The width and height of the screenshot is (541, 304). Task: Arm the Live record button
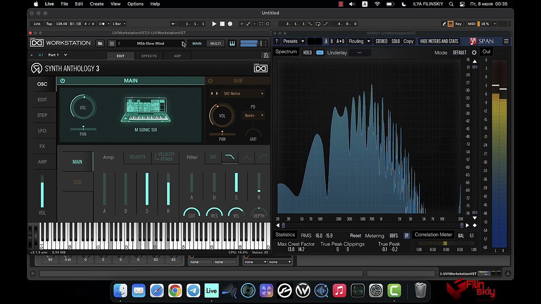pos(230,24)
